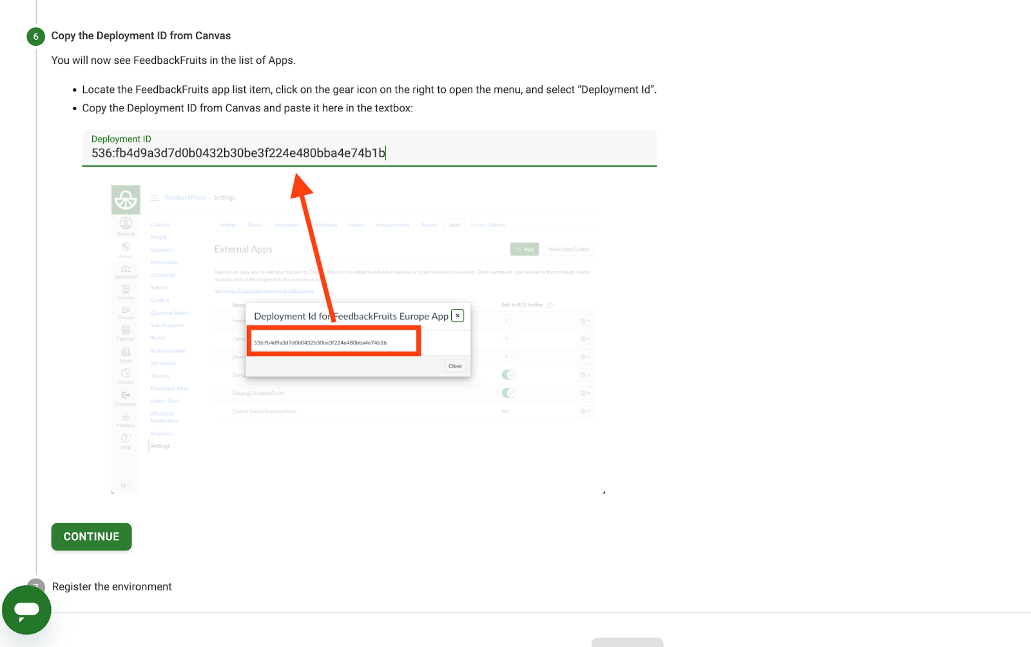
Task: Select the step 6 number badge
Action: [x=36, y=36]
